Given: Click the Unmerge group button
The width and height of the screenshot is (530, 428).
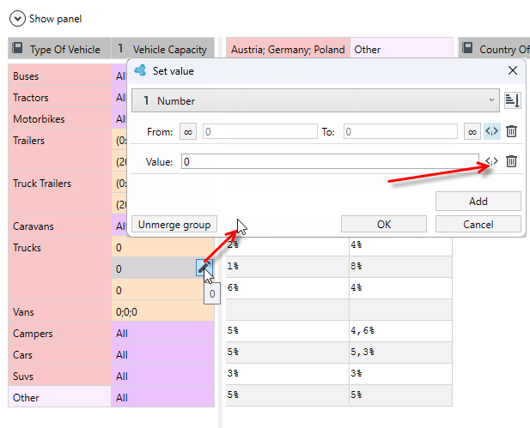Looking at the screenshot, I should 174,224.
